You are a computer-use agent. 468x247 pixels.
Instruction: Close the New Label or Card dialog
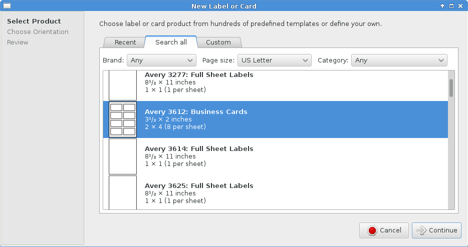coord(460,6)
